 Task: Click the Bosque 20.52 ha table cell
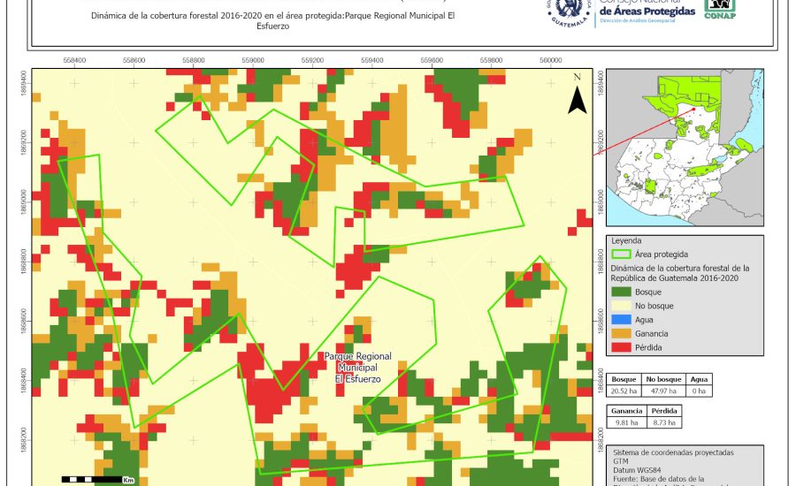(x=625, y=391)
